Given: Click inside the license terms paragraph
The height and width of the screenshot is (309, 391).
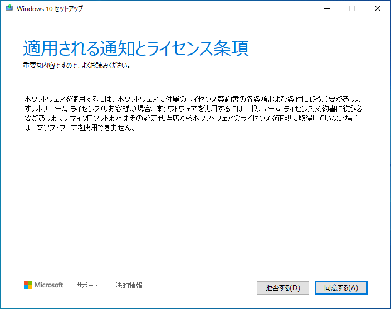Looking at the screenshot, I should pos(193,114).
